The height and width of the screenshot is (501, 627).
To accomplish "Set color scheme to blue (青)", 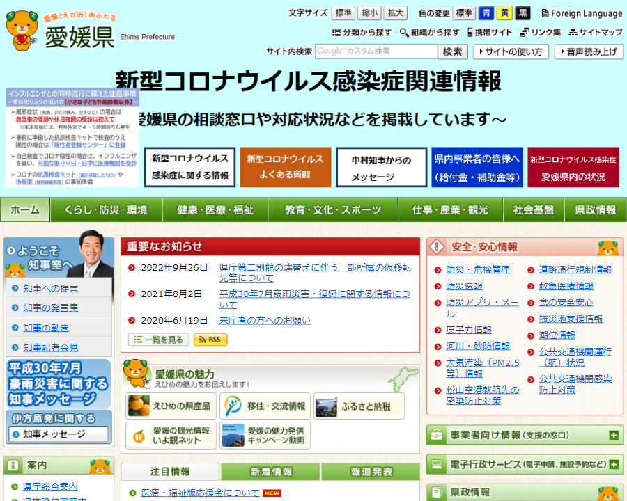I will tap(486, 13).
